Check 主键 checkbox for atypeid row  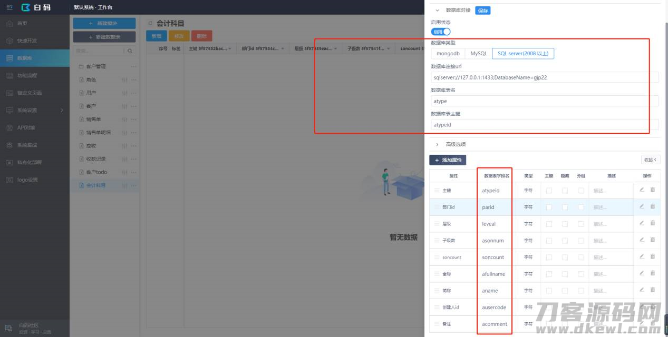[549, 191]
